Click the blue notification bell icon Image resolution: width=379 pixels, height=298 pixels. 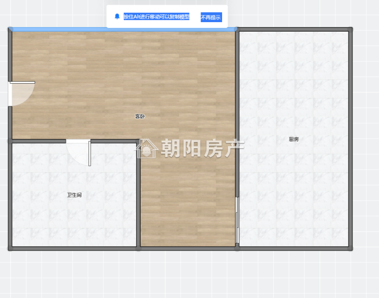pyautogui.click(x=117, y=17)
